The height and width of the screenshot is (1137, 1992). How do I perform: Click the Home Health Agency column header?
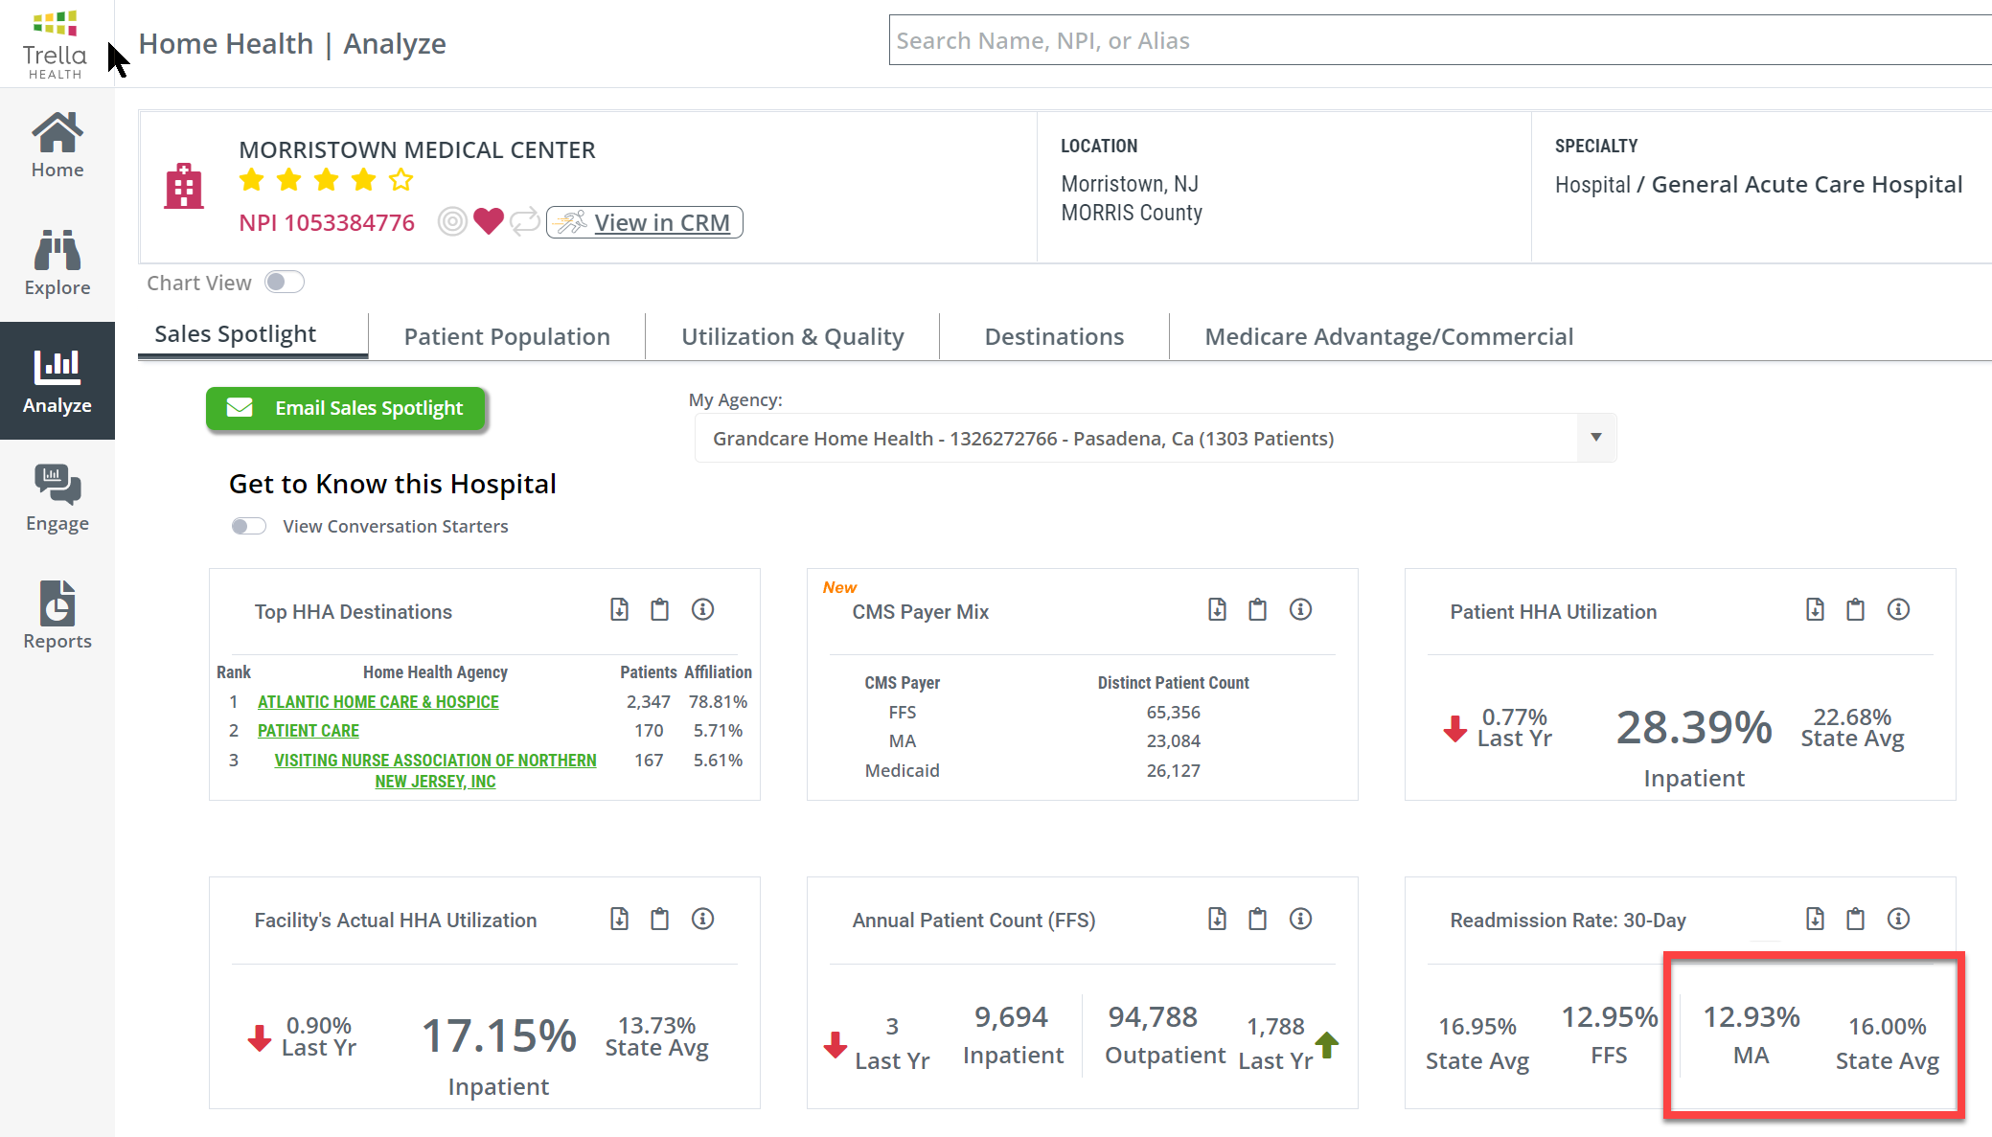pos(435,672)
